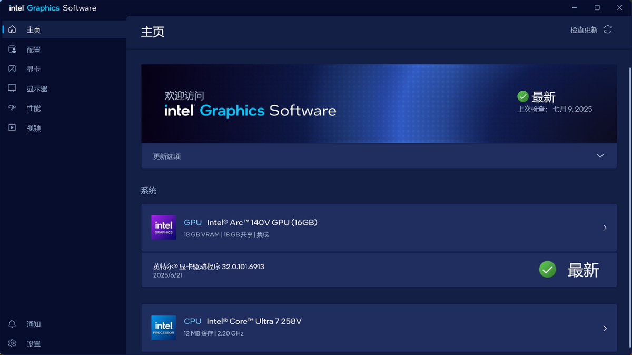
Task: Open the 显示器 monitor icon
Action: [12, 88]
